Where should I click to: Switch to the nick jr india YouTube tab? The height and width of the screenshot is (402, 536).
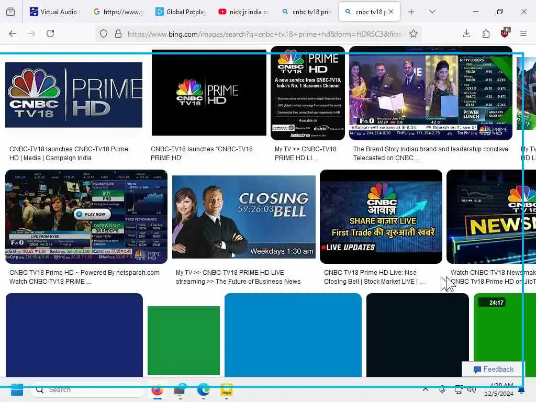pos(243,12)
